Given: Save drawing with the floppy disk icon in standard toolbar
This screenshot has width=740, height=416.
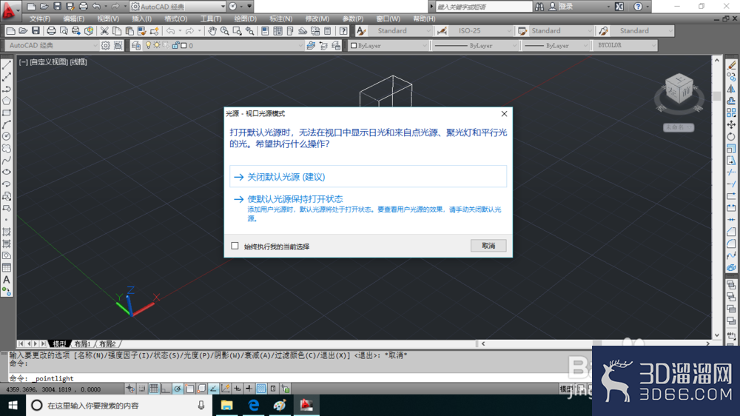Looking at the screenshot, I should [36, 30].
